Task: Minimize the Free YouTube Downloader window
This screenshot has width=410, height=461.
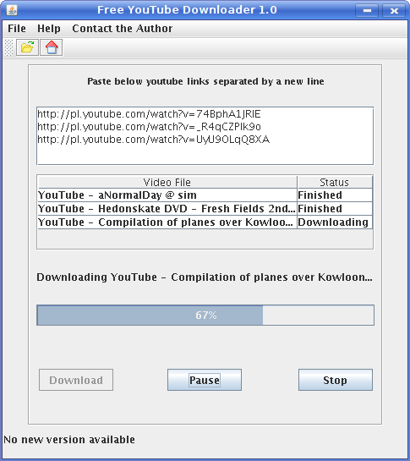Action: 367,11
